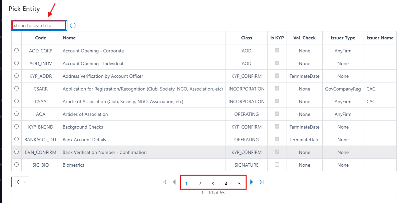The image size is (399, 203).
Task: Click the search input field
Action: click(x=38, y=25)
